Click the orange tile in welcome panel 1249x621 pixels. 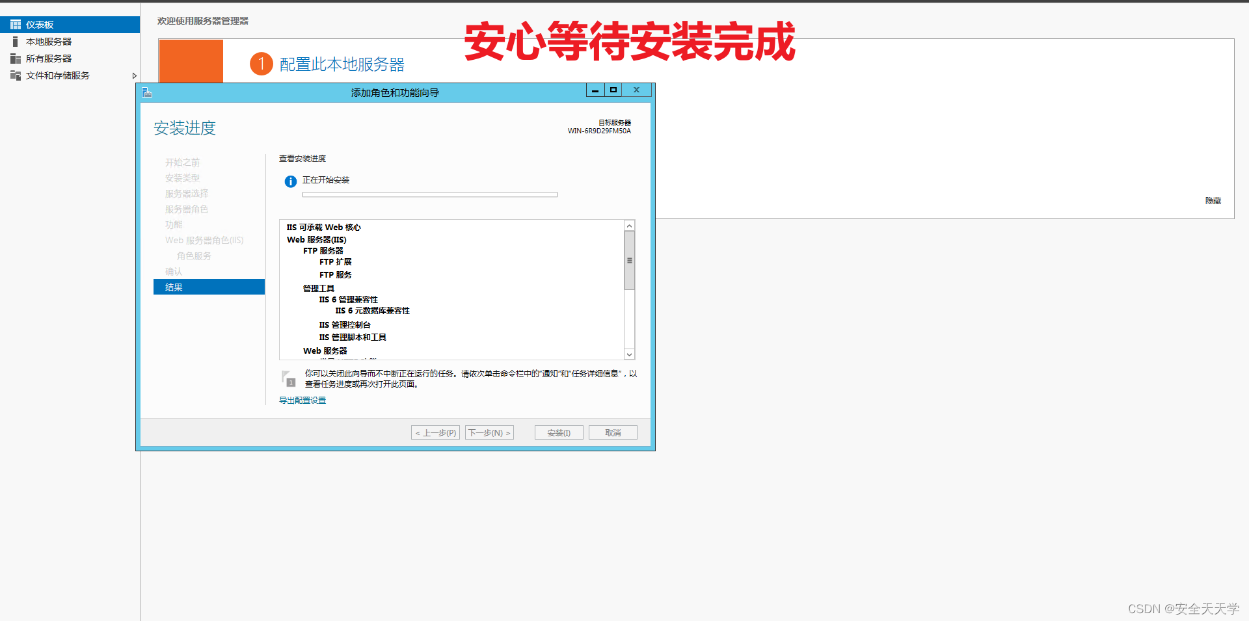pos(191,61)
